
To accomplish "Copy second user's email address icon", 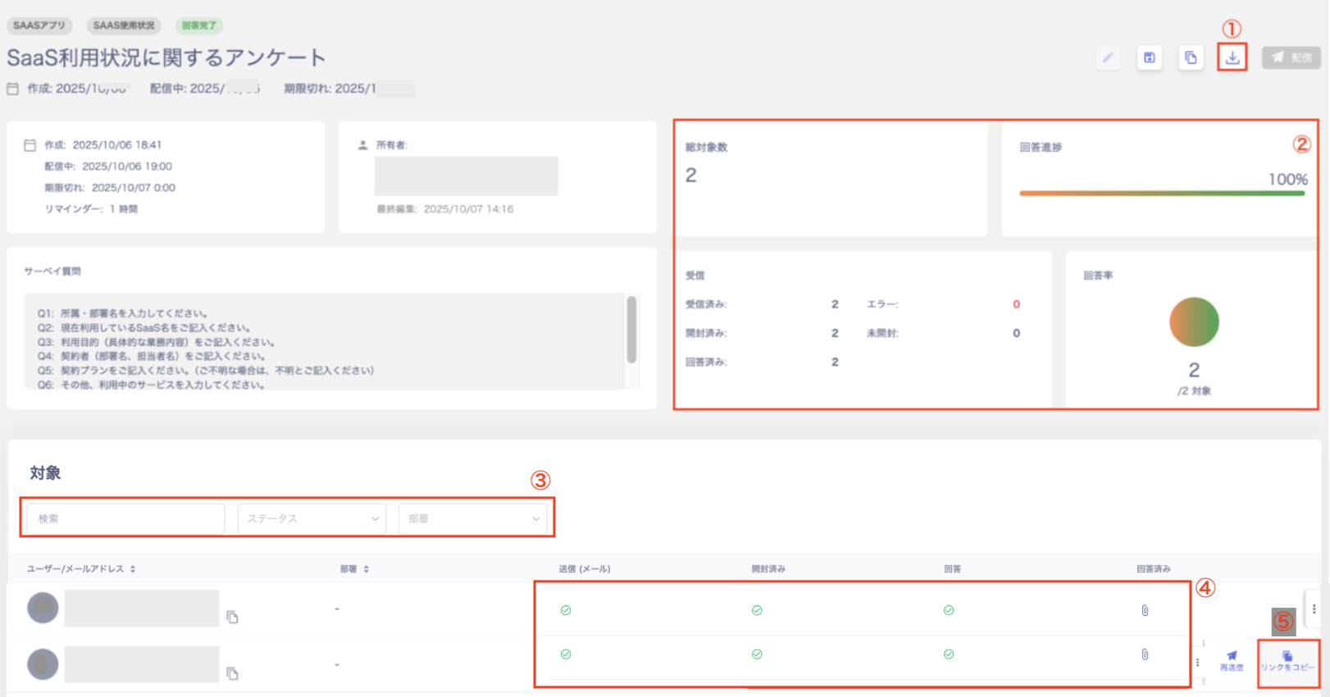I will [232, 673].
